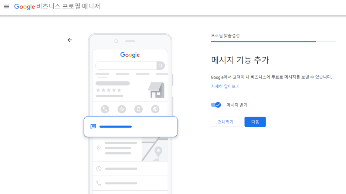Click the bookmark save icon in mockup

138,109
